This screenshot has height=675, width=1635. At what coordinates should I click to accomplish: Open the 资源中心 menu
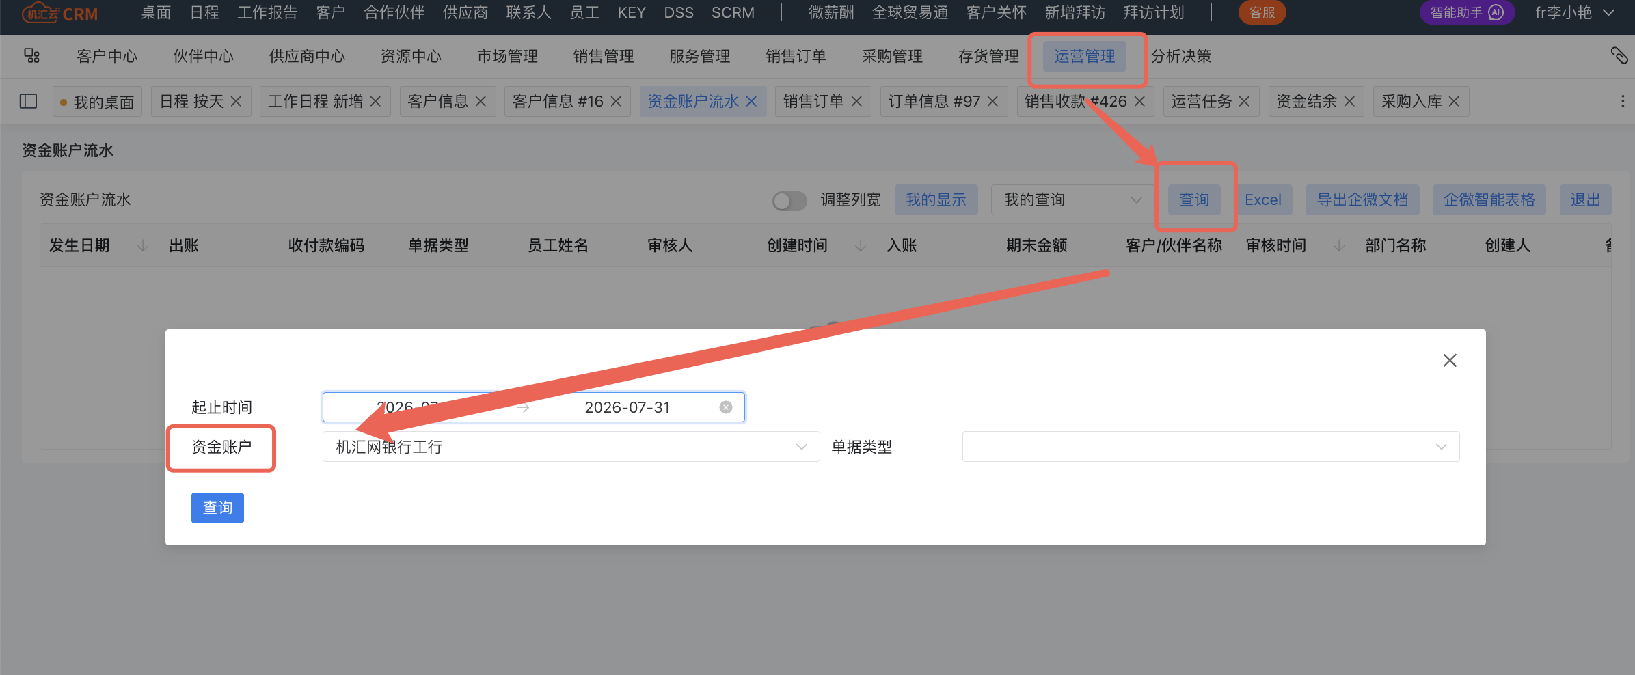pos(411,56)
